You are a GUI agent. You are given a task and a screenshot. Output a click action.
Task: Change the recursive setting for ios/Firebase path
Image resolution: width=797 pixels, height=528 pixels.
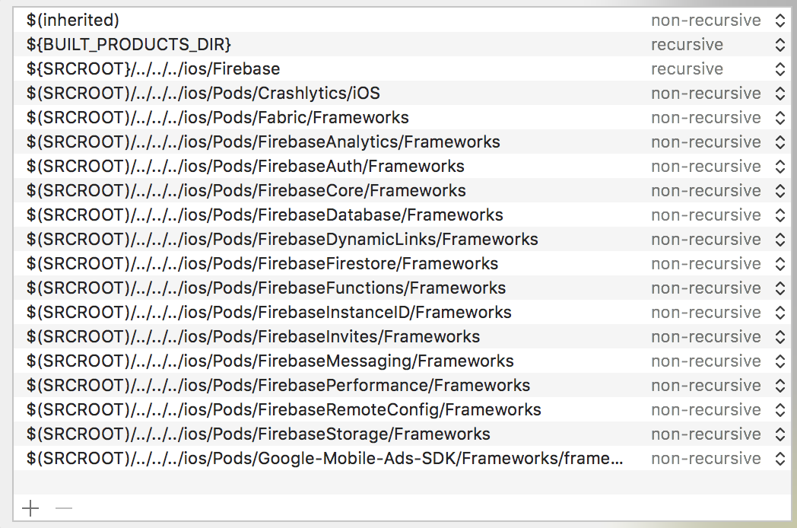780,68
